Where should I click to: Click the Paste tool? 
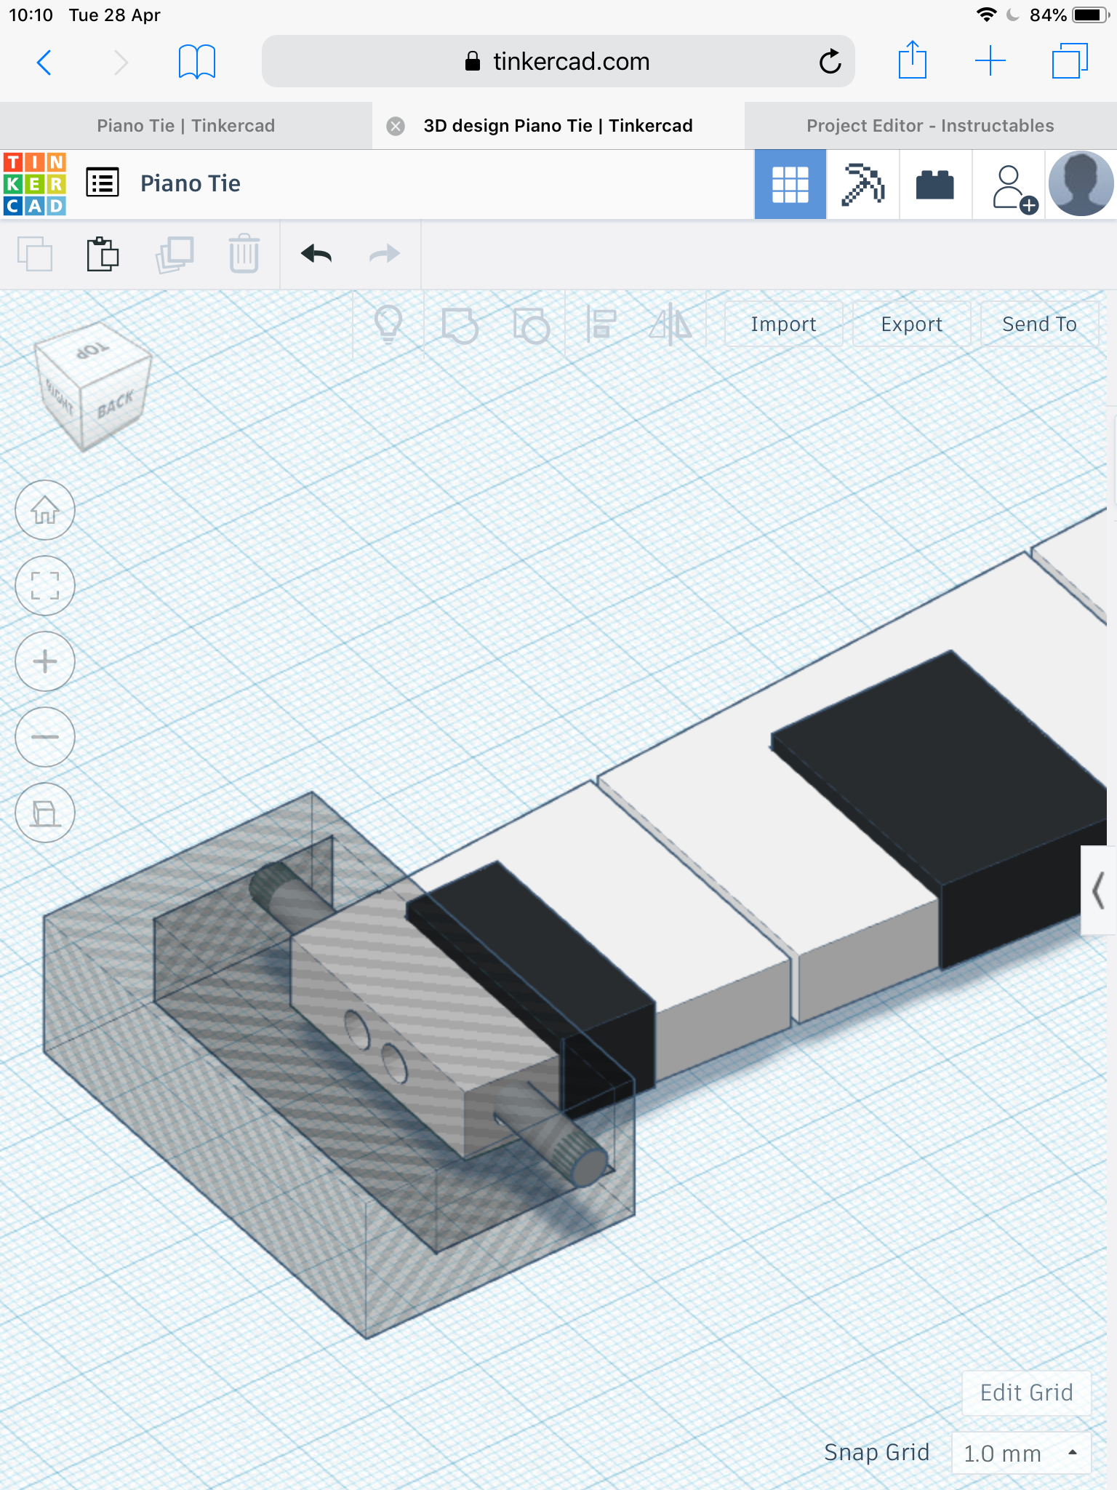pyautogui.click(x=103, y=254)
